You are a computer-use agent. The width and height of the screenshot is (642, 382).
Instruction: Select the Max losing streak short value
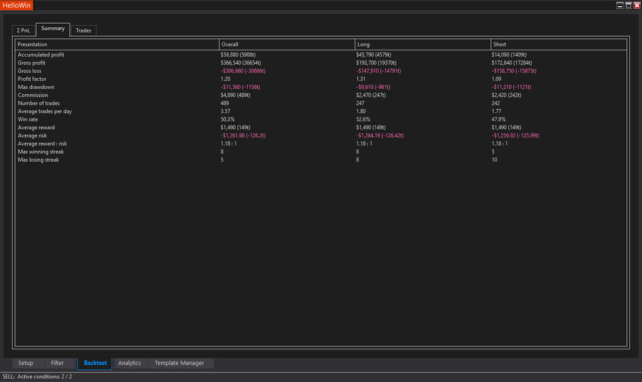point(495,160)
